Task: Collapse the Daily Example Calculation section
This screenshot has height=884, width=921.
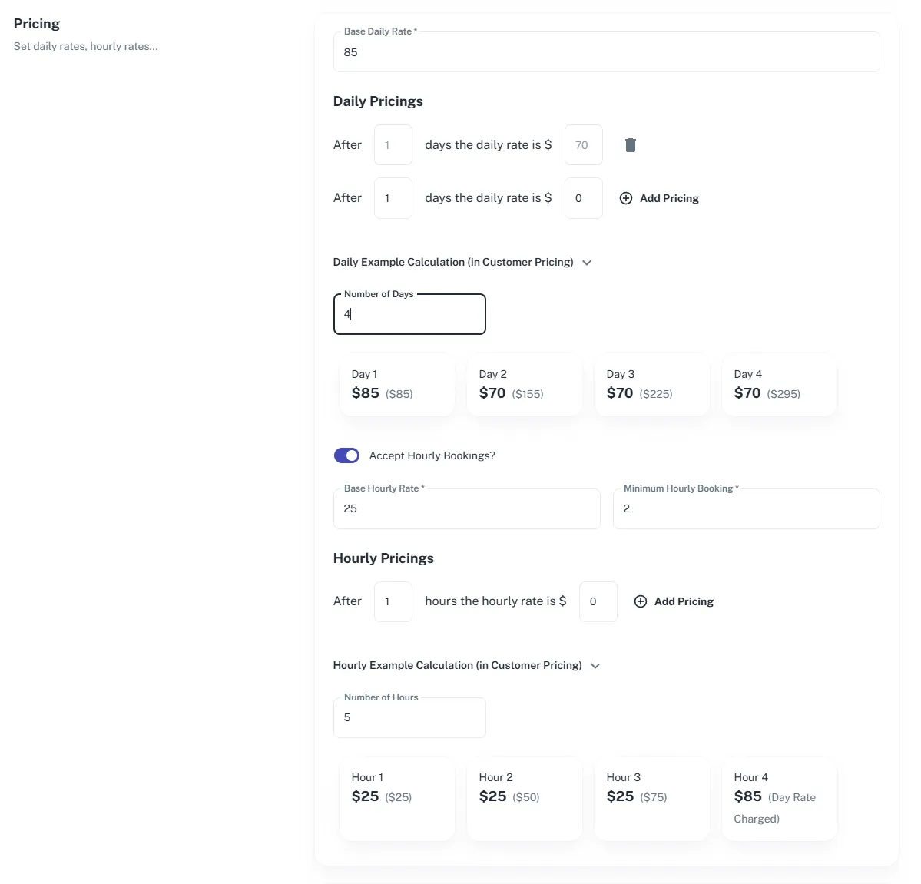Action: tap(587, 263)
